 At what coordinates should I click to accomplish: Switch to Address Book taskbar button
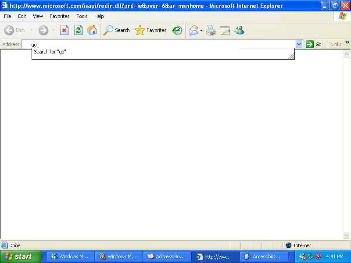(167, 256)
